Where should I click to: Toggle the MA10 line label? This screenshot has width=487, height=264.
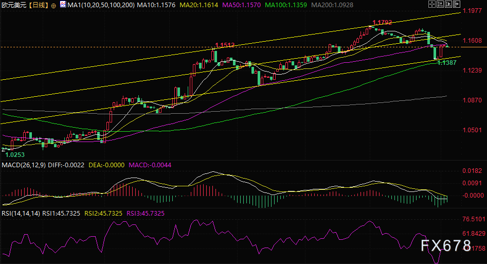click(156, 5)
